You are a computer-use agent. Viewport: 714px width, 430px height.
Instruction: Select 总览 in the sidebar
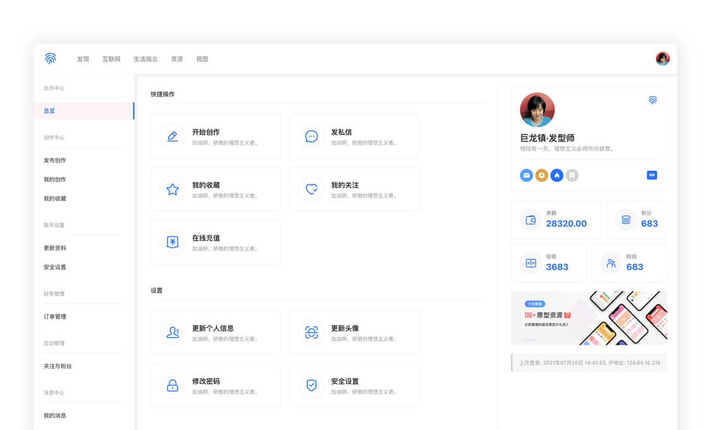coord(49,111)
